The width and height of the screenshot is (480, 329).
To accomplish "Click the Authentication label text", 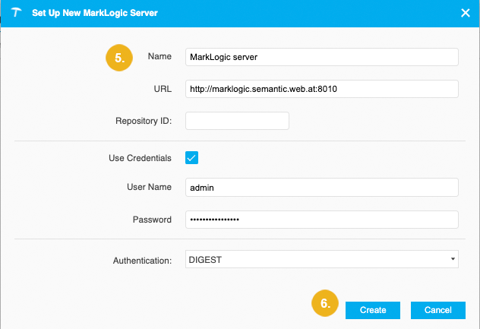I will tap(141, 260).
